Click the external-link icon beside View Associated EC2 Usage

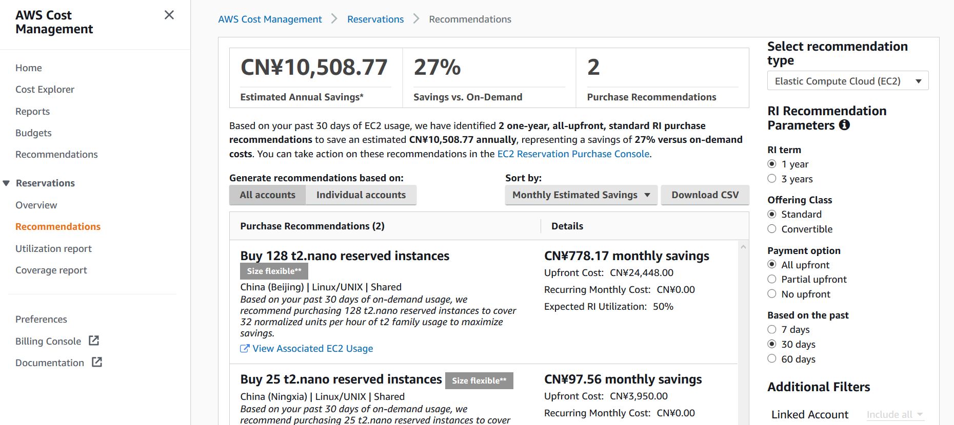click(245, 348)
